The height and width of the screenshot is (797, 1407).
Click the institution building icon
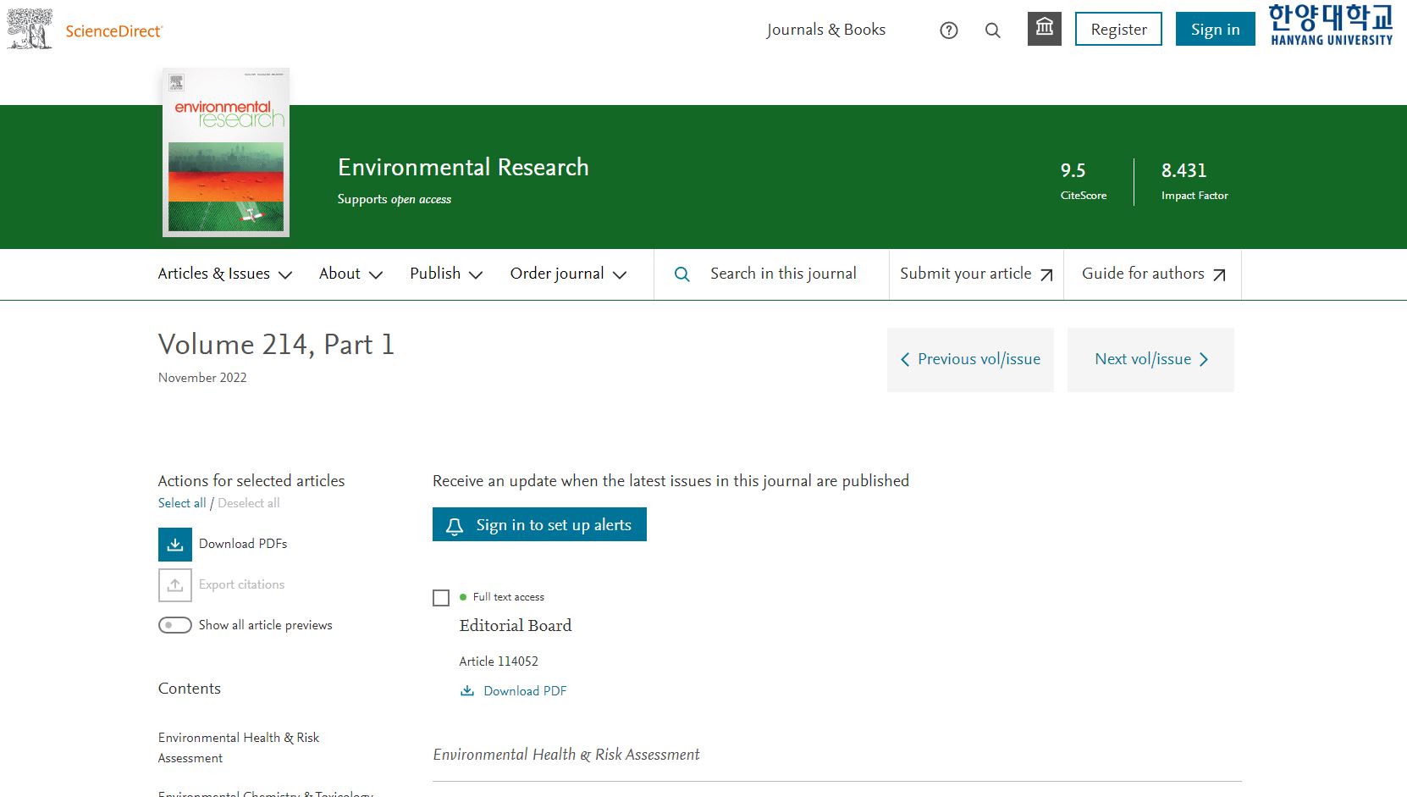point(1045,29)
